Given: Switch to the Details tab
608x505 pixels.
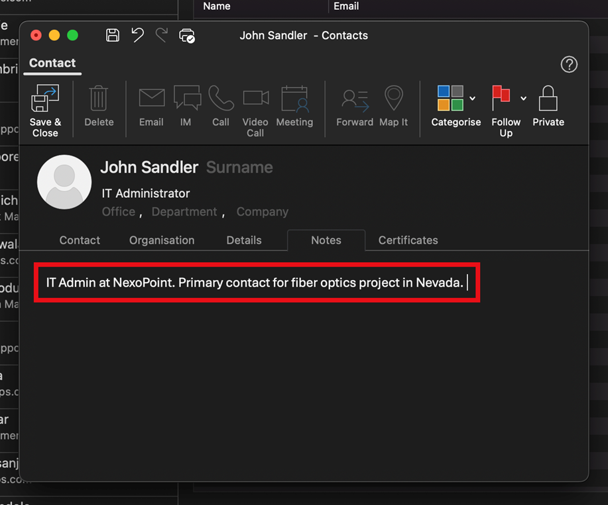Looking at the screenshot, I should (x=244, y=240).
